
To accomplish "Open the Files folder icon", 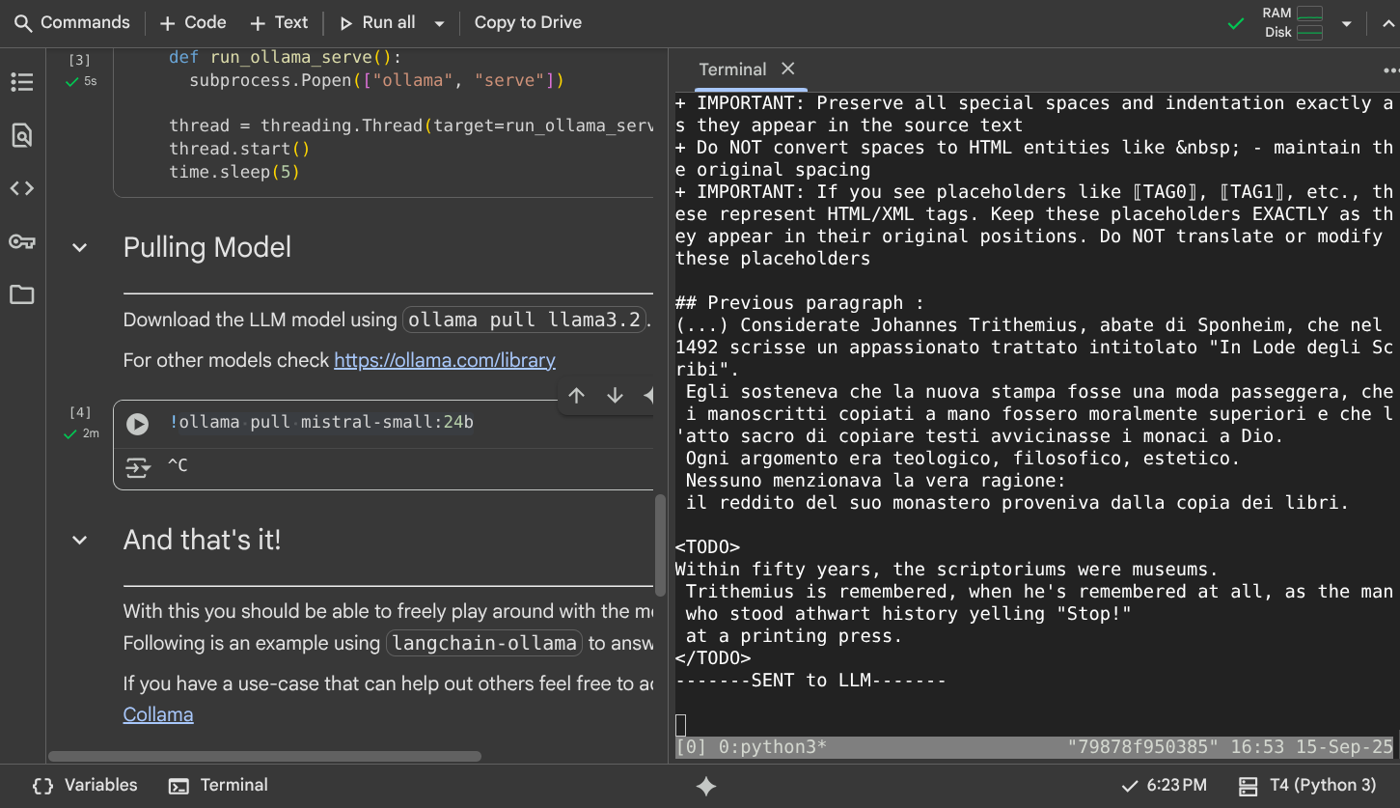I will coord(21,294).
